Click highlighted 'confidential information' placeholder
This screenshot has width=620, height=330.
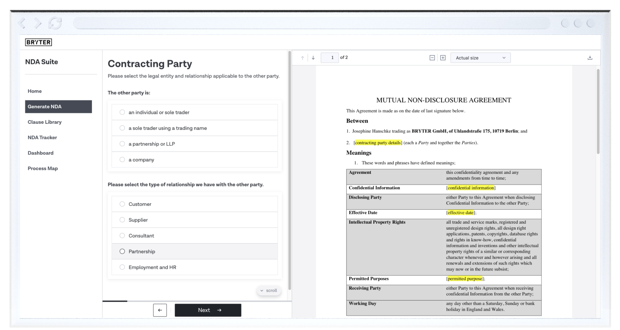coord(471,188)
